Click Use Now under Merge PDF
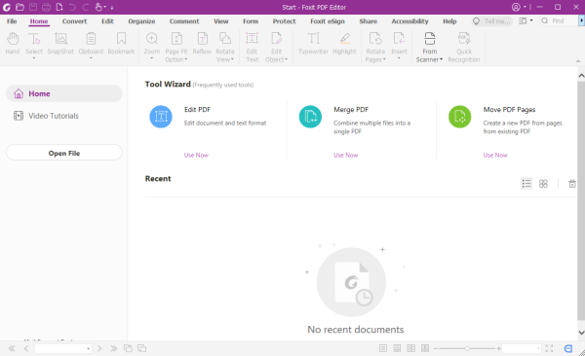 click(x=345, y=155)
